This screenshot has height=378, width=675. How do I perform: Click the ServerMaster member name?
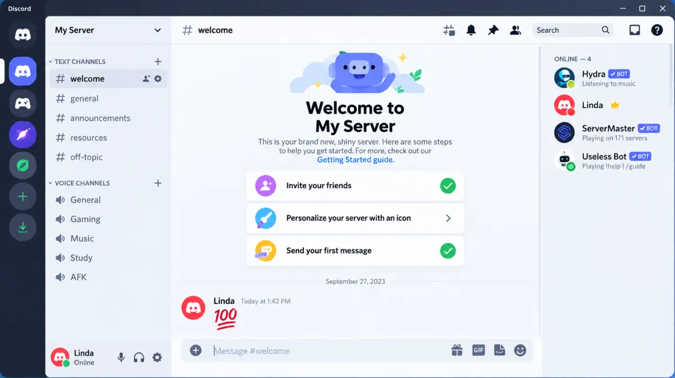pos(608,129)
